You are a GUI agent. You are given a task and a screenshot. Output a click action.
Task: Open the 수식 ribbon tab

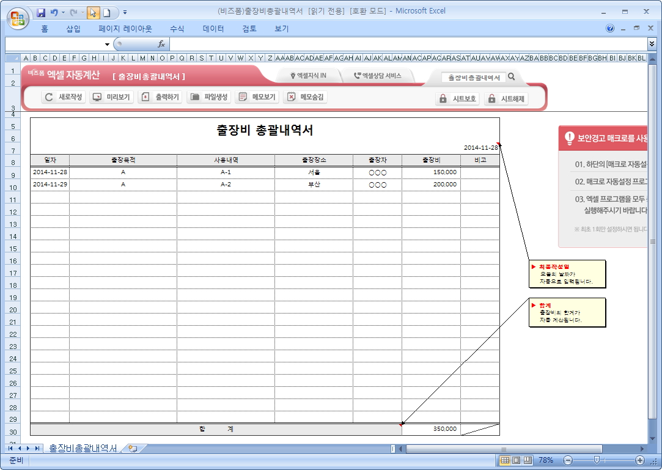[177, 29]
